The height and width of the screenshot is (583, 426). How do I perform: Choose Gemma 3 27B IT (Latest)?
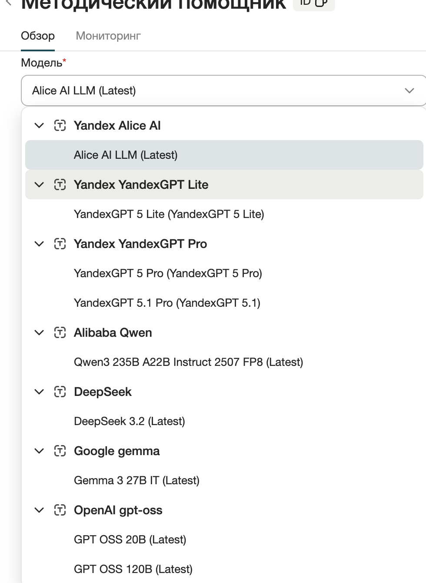click(x=224, y=480)
